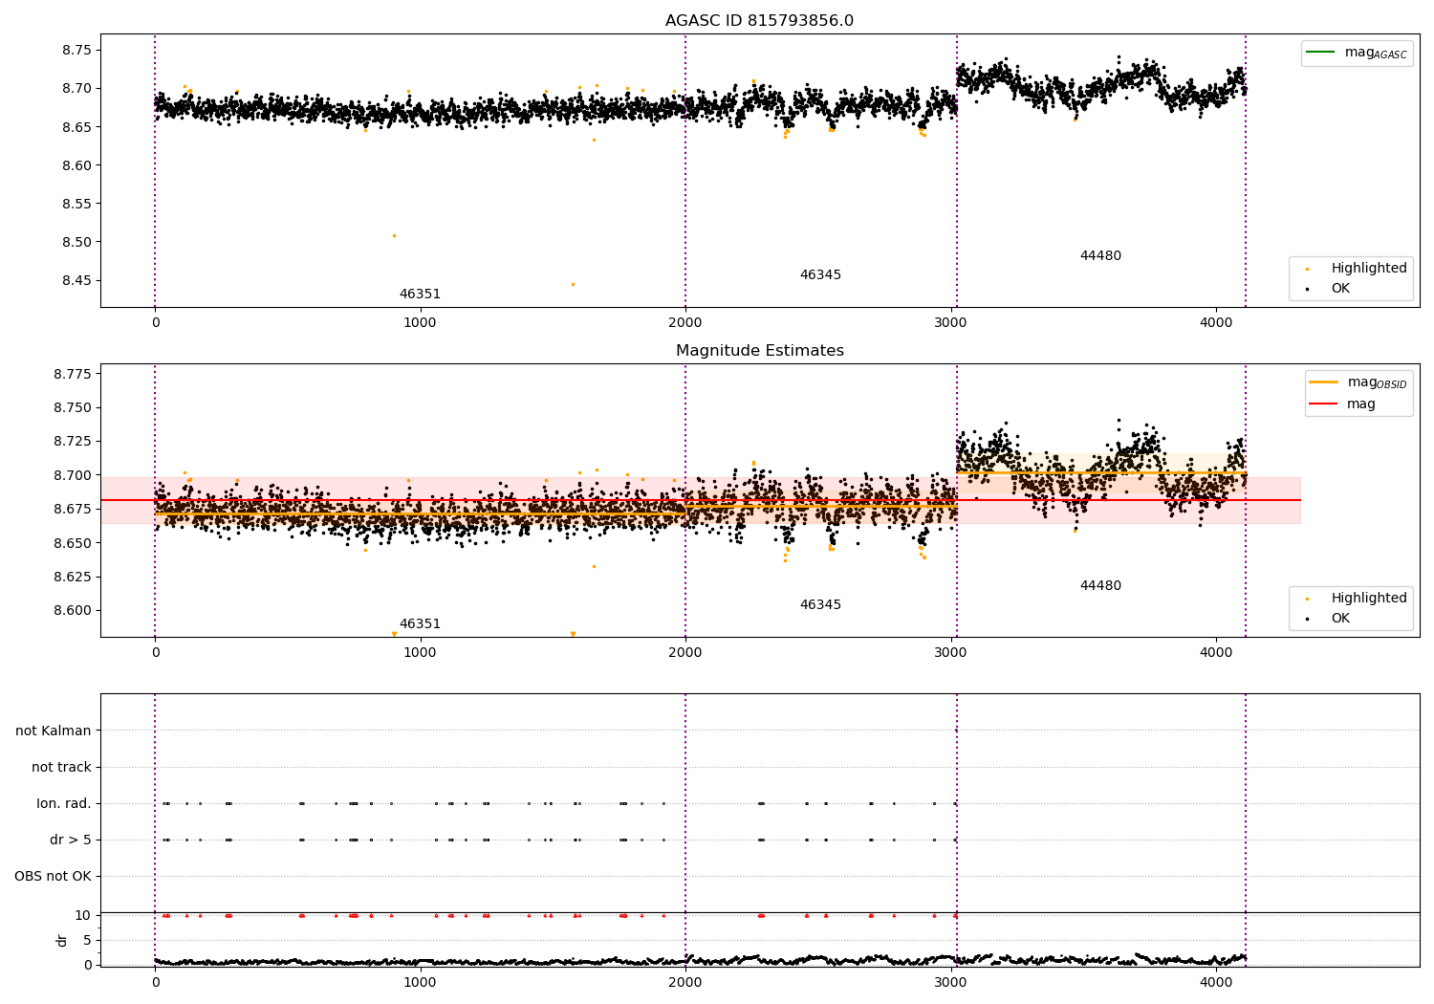Click the 'not Kalman' row label

pyautogui.click(x=54, y=731)
